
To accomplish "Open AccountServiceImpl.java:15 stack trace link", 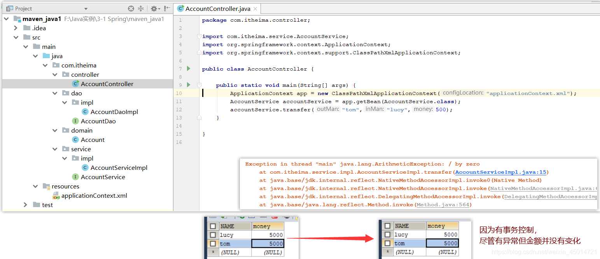I will [501, 172].
